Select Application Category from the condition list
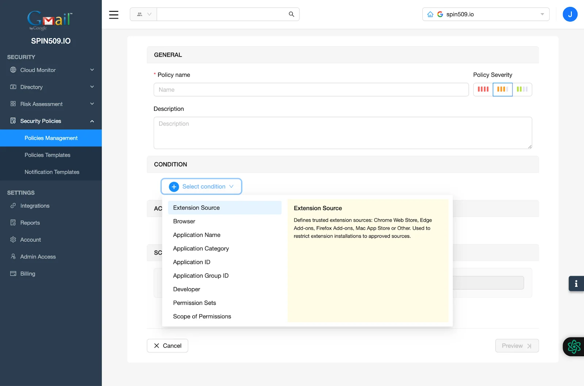This screenshot has height=386, width=584. [201, 248]
